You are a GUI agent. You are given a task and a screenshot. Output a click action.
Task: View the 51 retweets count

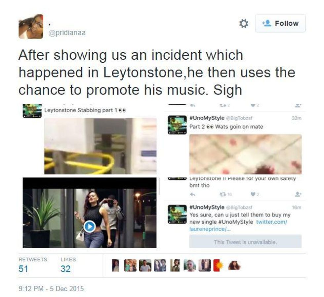(23, 269)
